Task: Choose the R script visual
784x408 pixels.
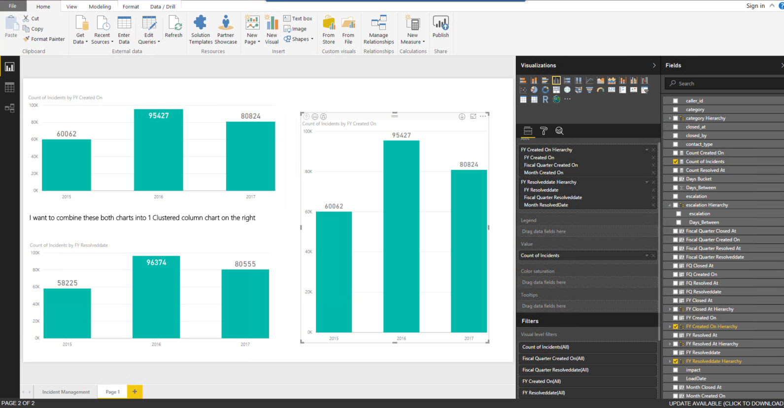Action: 545,99
